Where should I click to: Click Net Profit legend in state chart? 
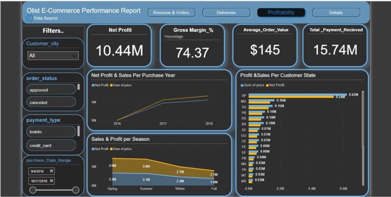(275, 85)
